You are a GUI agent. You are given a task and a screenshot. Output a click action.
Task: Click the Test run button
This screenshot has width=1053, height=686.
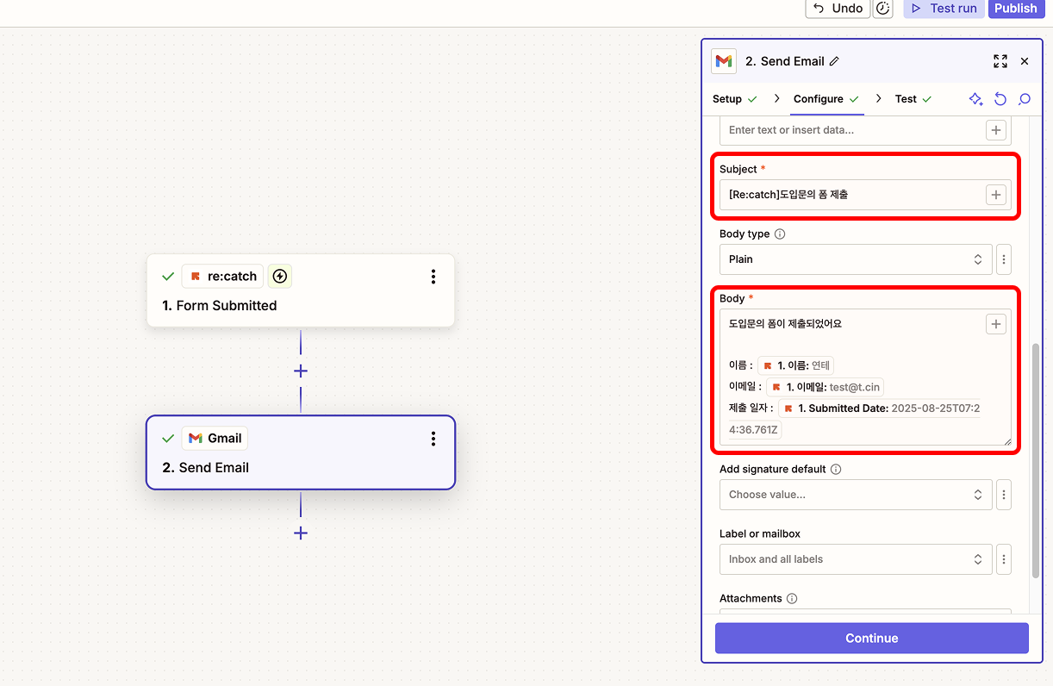[x=944, y=9]
